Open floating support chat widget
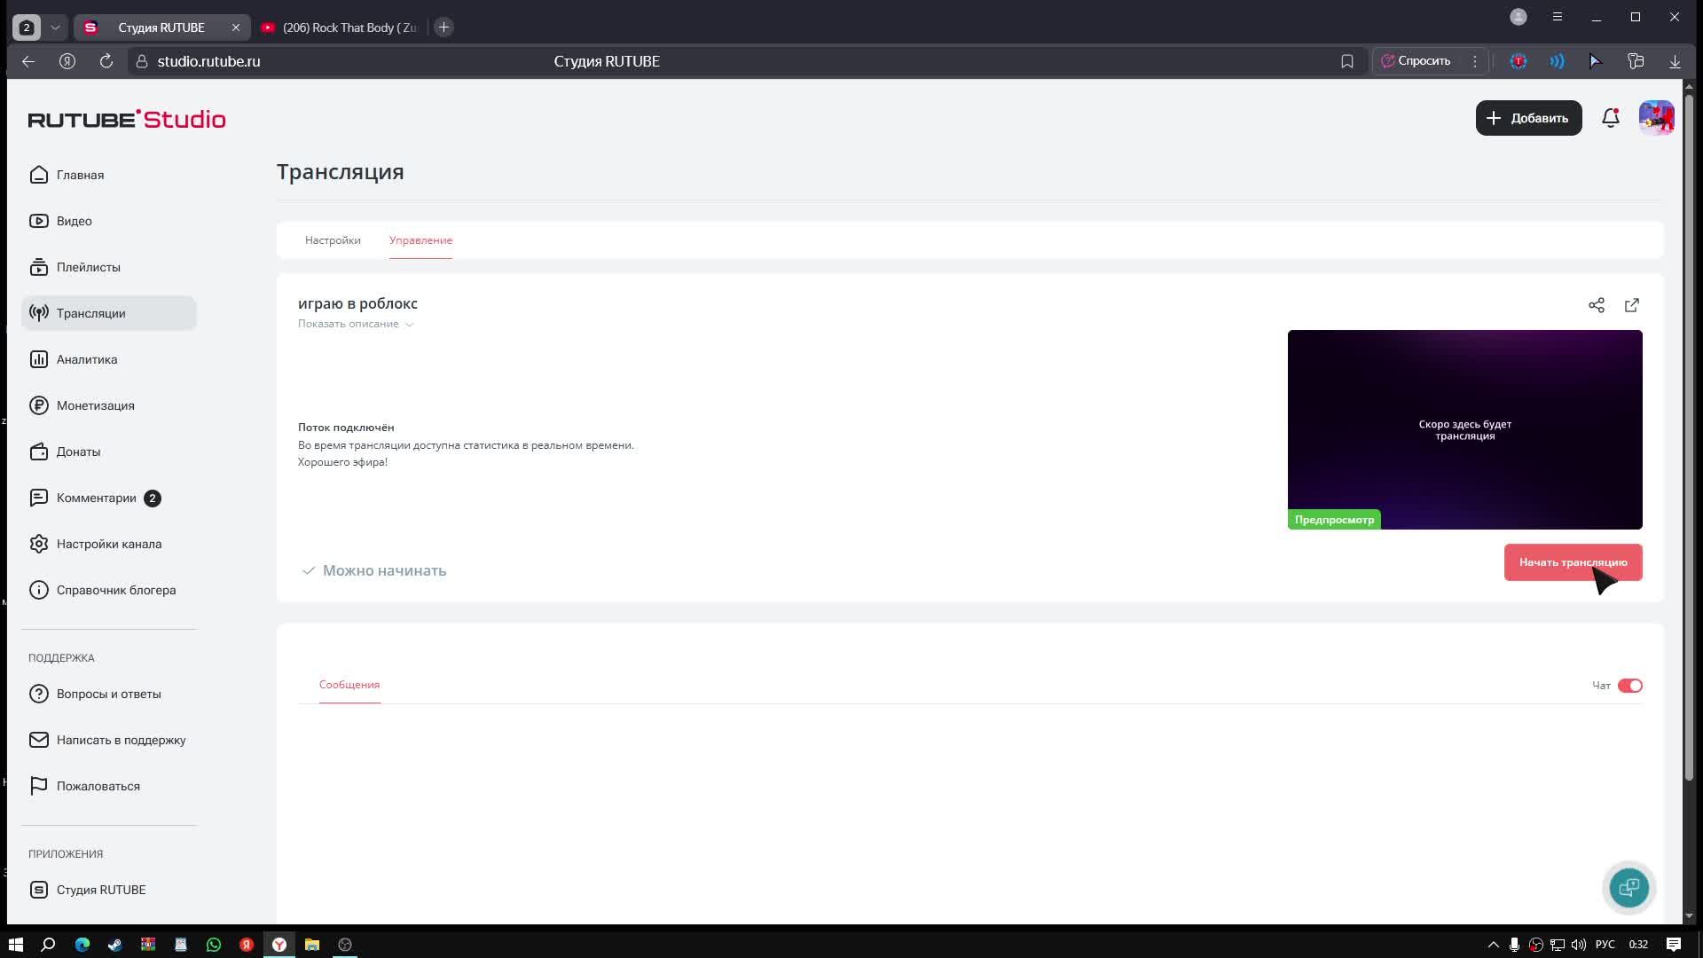Image resolution: width=1703 pixels, height=958 pixels. (1629, 887)
